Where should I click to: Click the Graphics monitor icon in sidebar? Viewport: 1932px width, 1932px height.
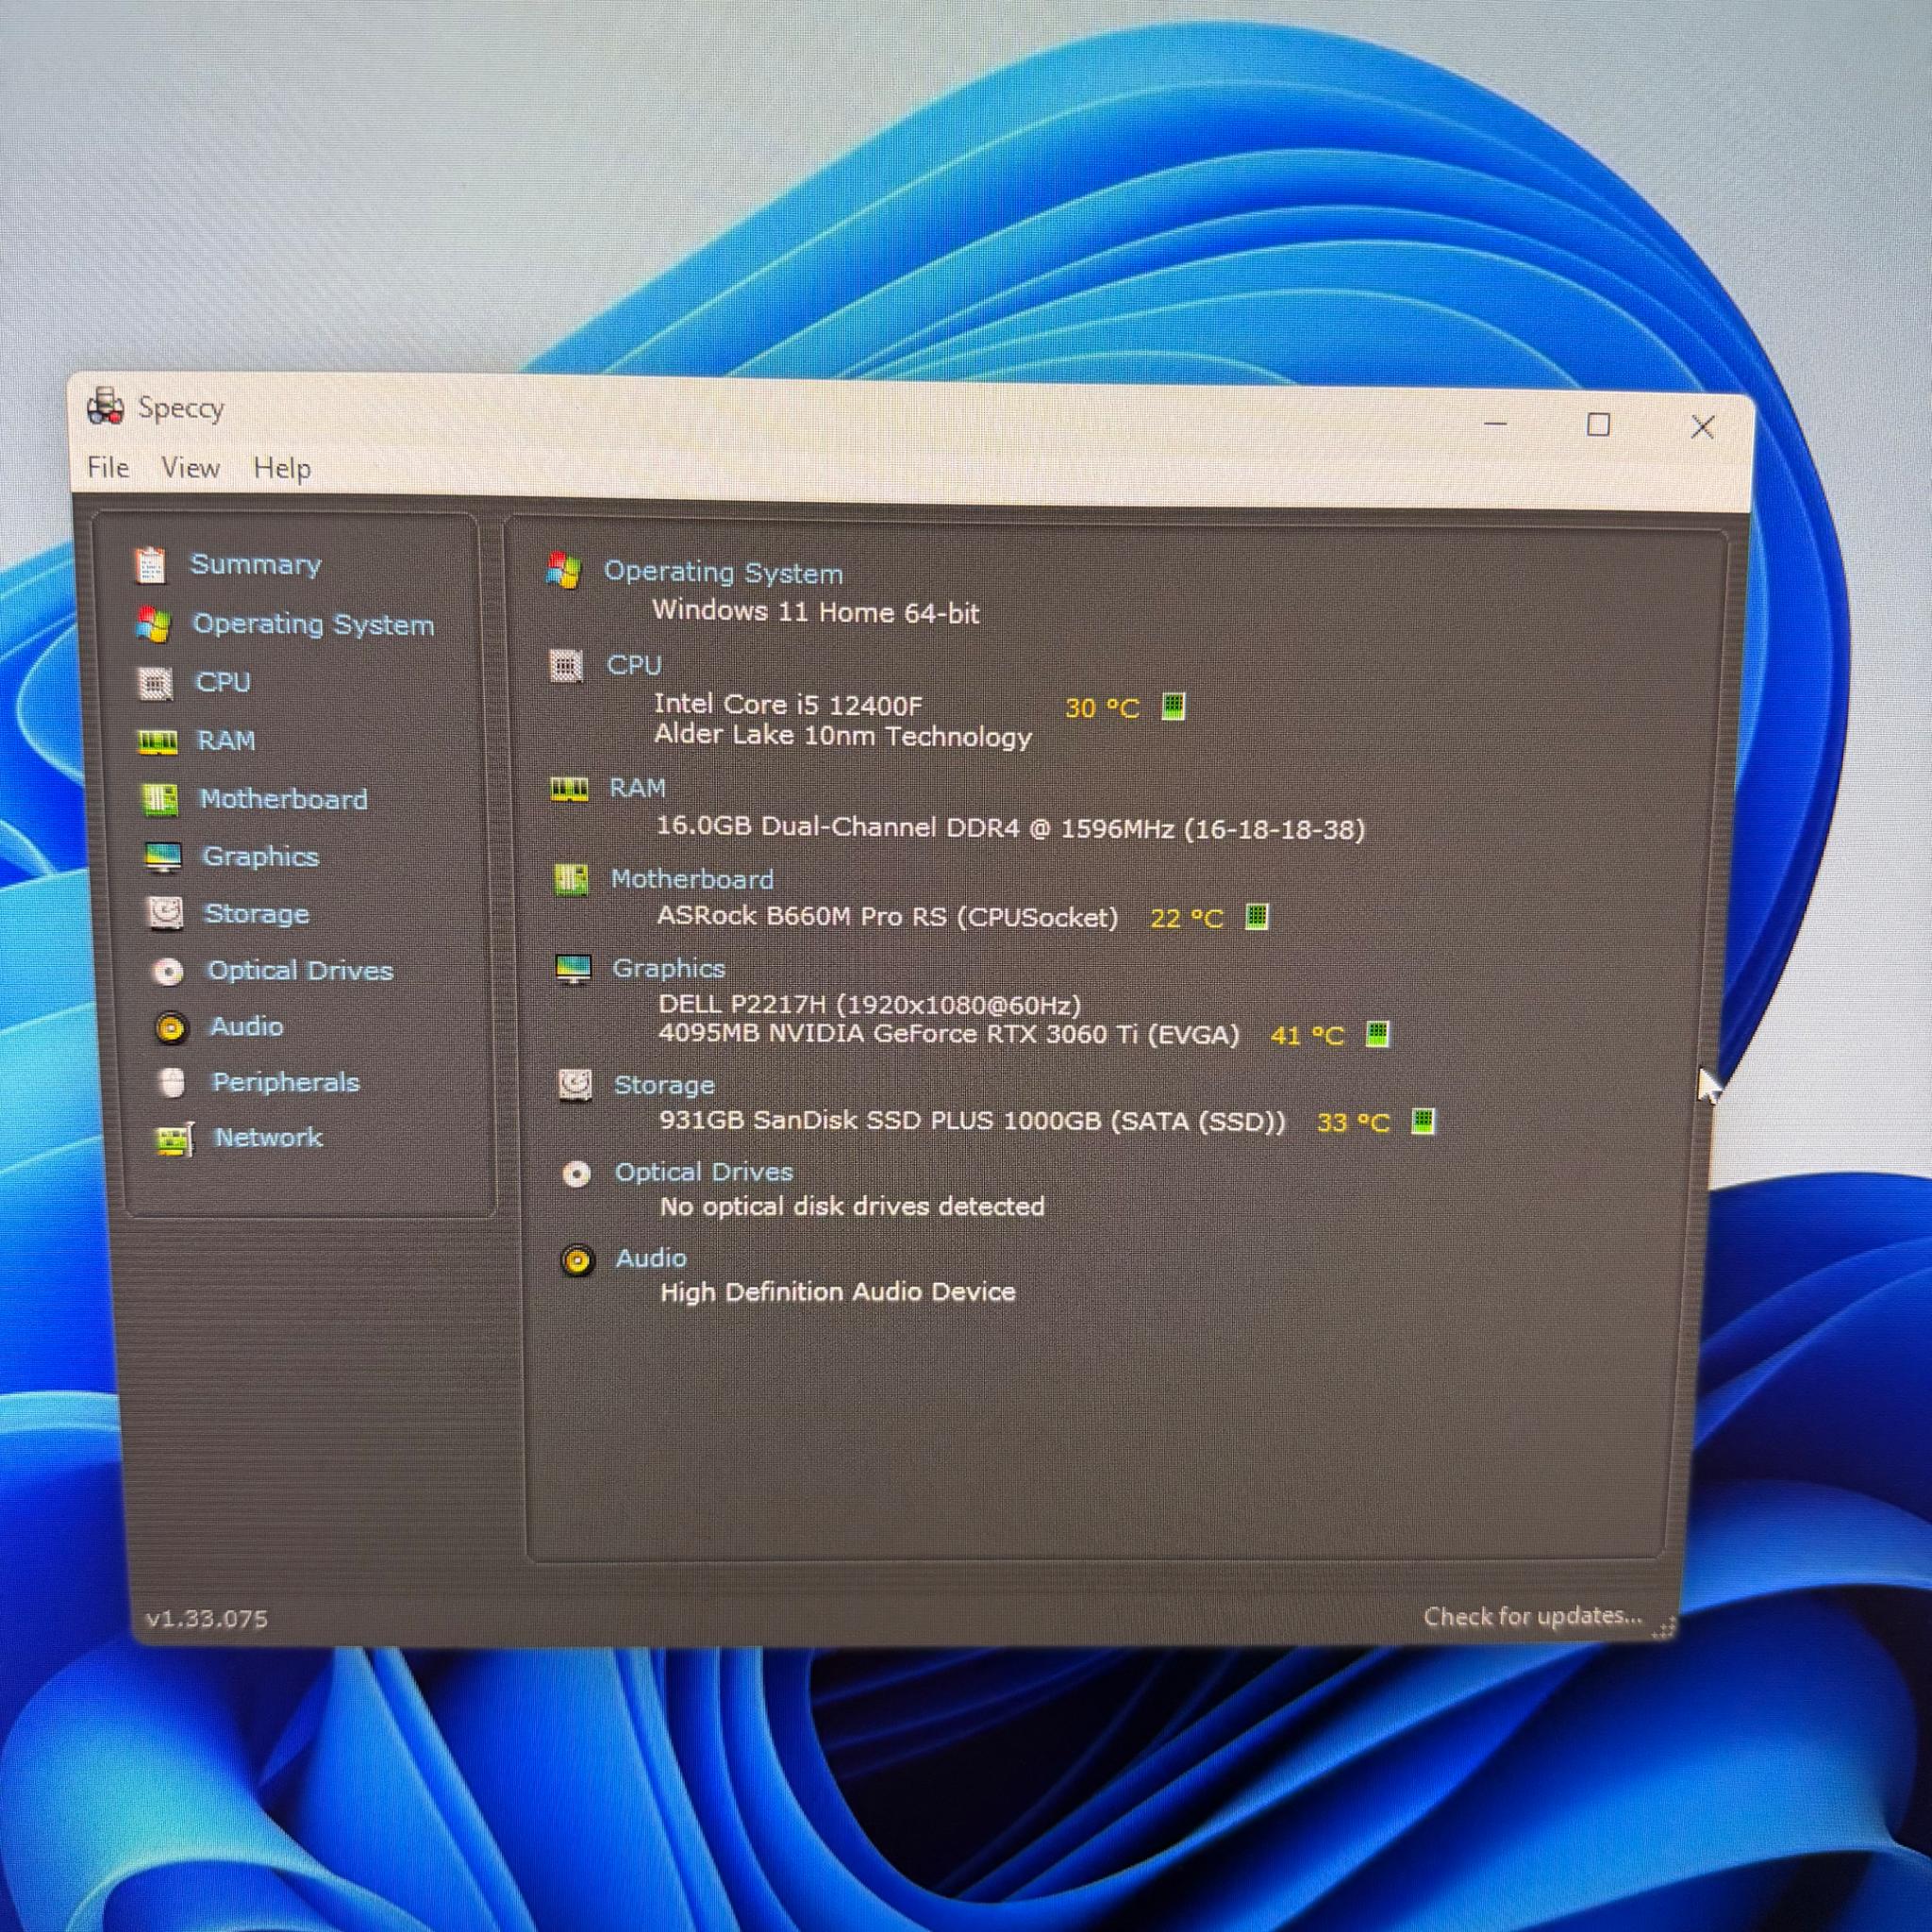pos(163,857)
